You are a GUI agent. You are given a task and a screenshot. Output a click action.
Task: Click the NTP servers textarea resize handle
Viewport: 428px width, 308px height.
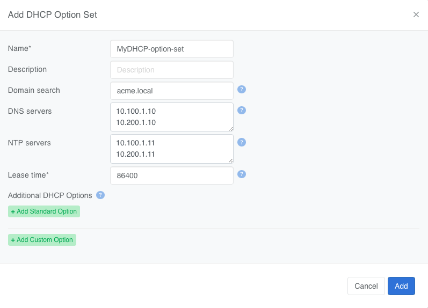point(231,160)
